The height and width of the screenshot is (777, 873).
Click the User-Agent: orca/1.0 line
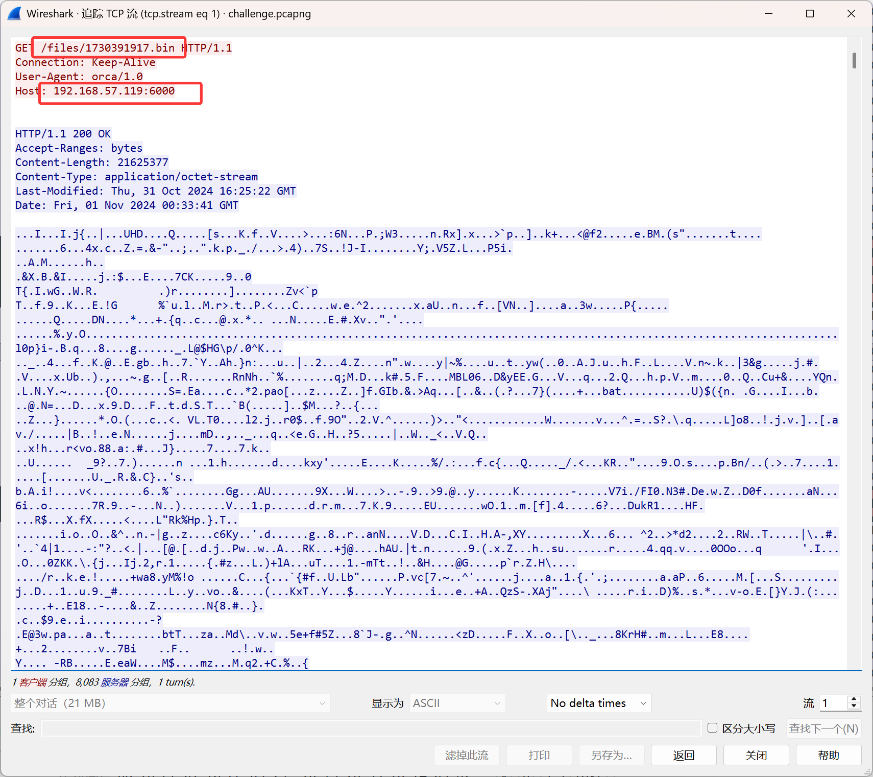79,77
